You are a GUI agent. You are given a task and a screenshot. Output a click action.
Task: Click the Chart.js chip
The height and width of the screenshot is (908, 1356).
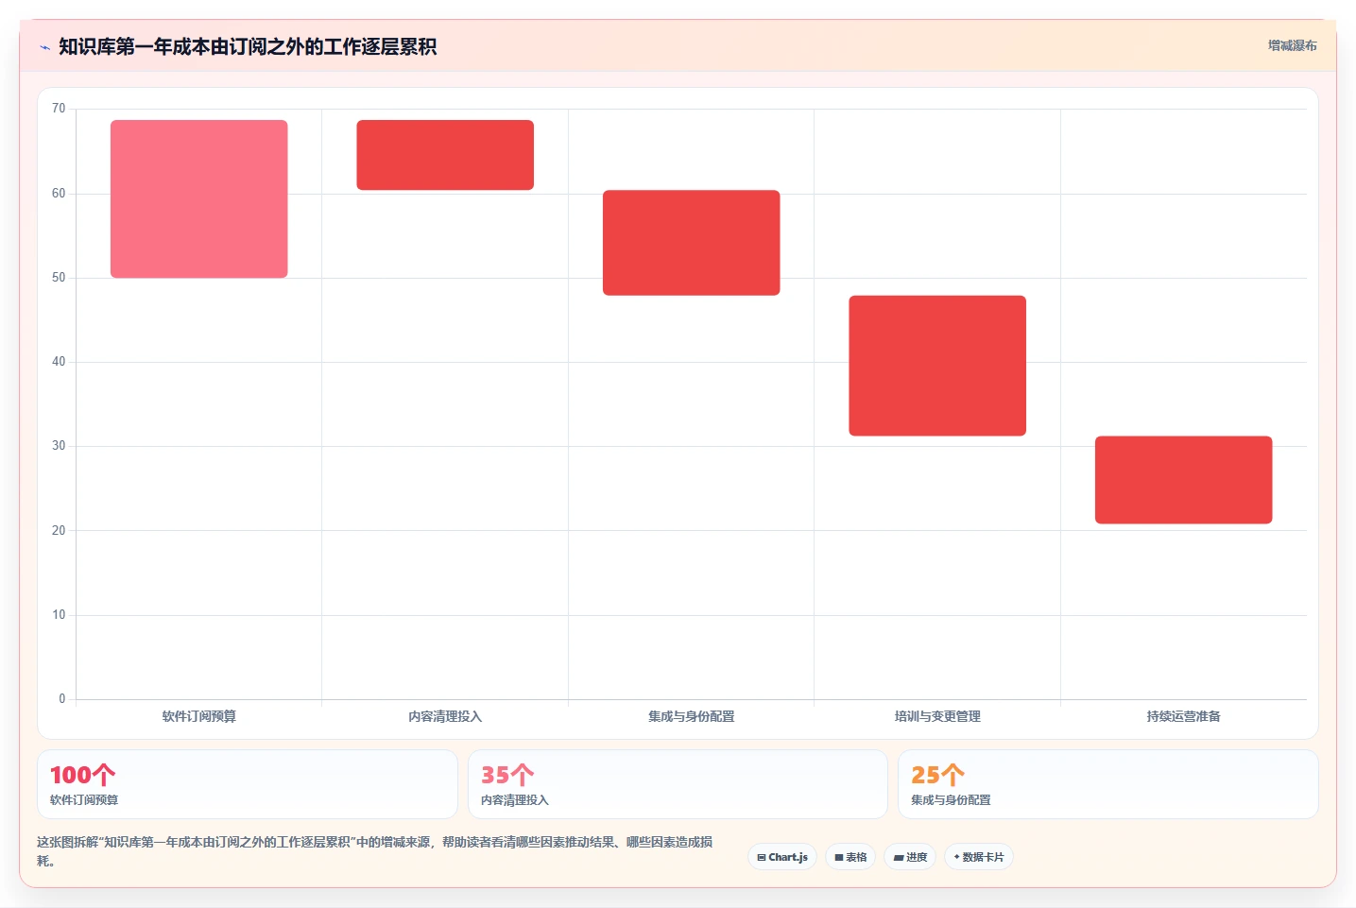782,857
